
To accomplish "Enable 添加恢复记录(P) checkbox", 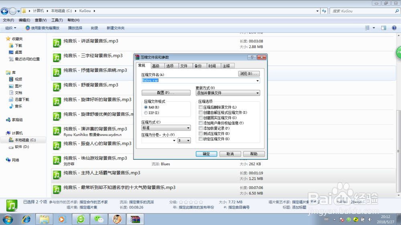I will [200, 128].
